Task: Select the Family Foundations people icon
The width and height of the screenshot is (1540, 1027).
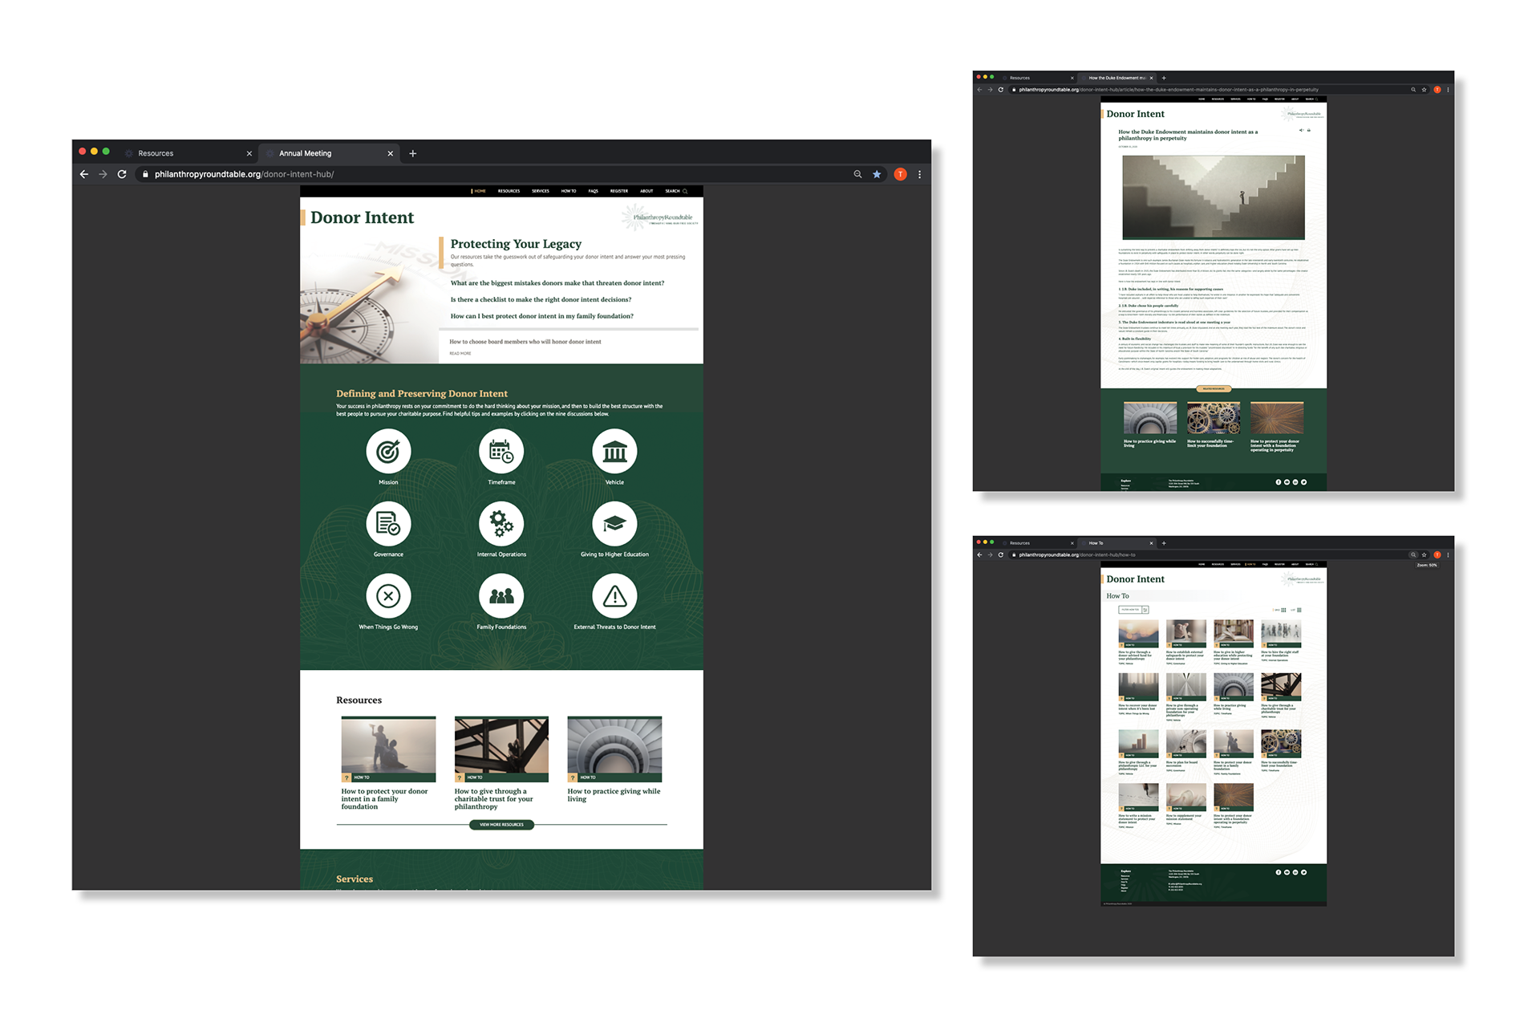Action: tap(501, 596)
